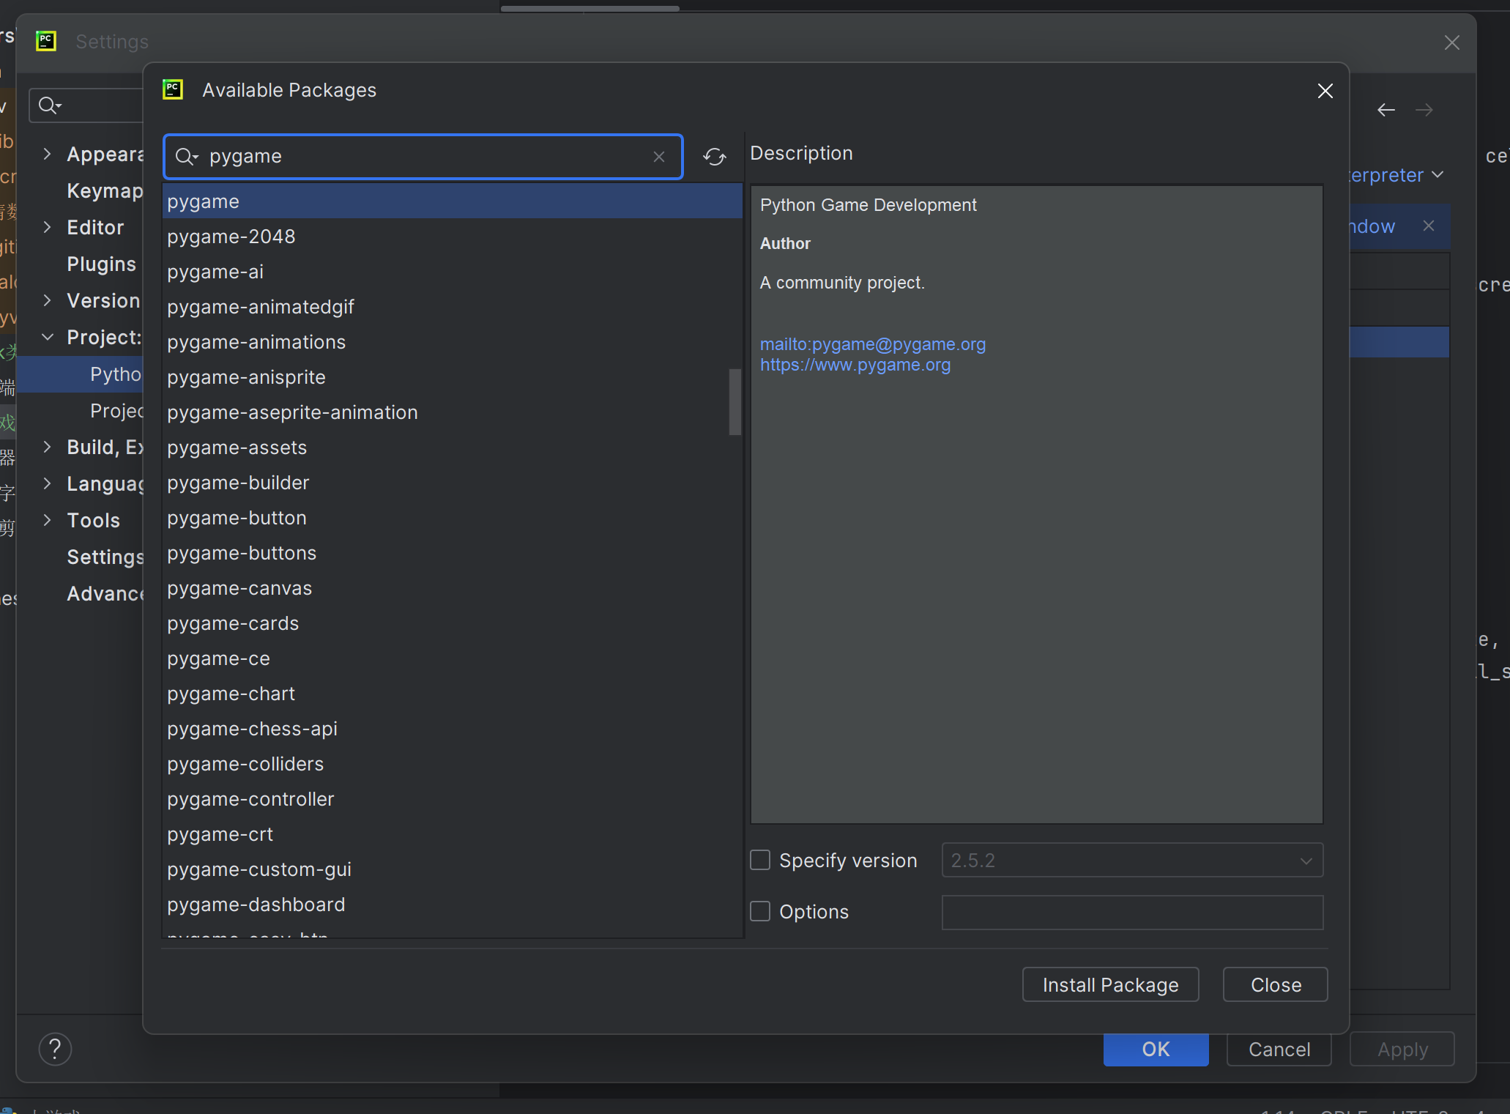This screenshot has width=1510, height=1114.
Task: Click the PyCharm icon in Available Packages title
Action: pyautogui.click(x=173, y=90)
